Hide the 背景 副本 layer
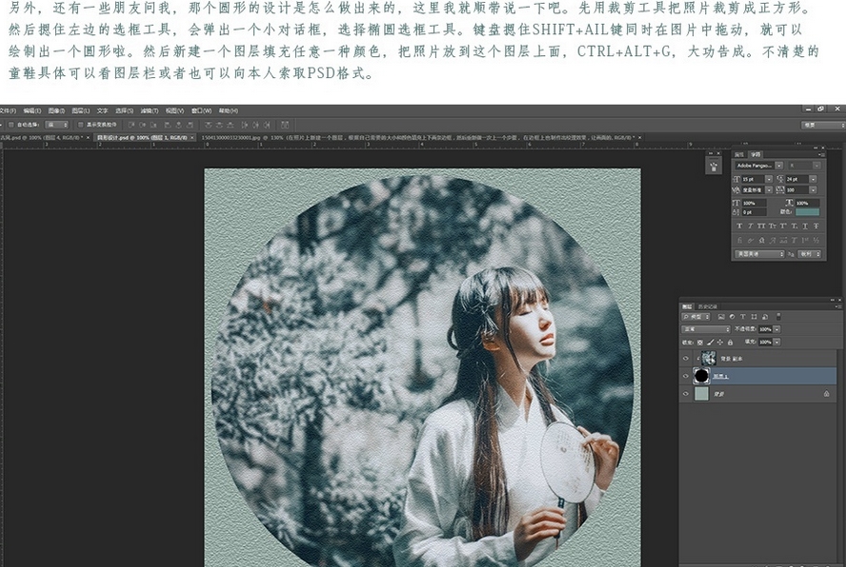 [686, 359]
